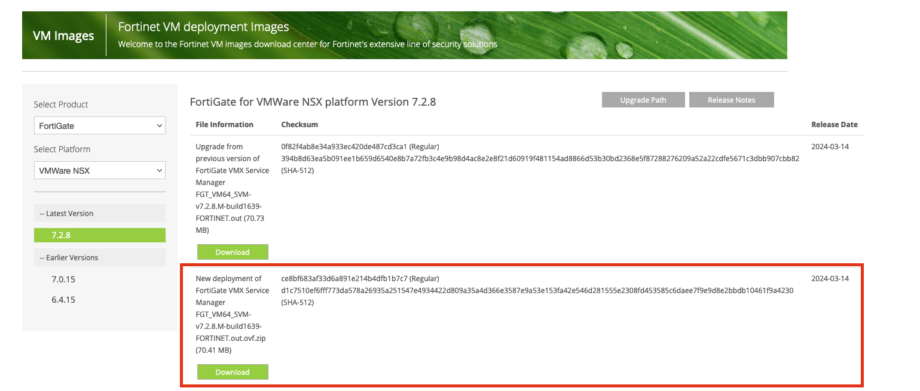Viewport: 920px width, 391px height.
Task: Download the new deployment ovf.zip file
Action: tap(233, 372)
